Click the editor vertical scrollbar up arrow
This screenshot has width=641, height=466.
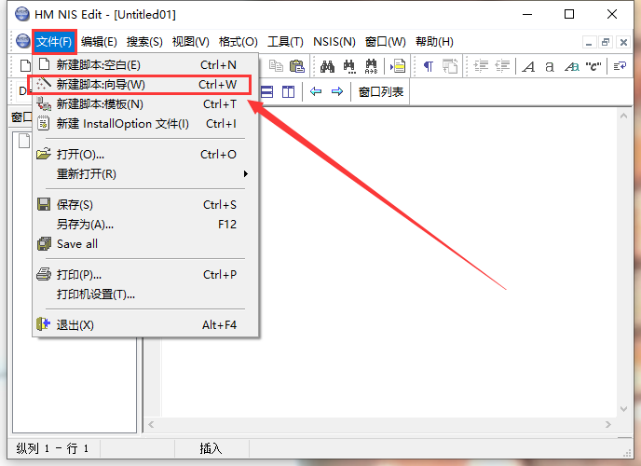point(623,116)
